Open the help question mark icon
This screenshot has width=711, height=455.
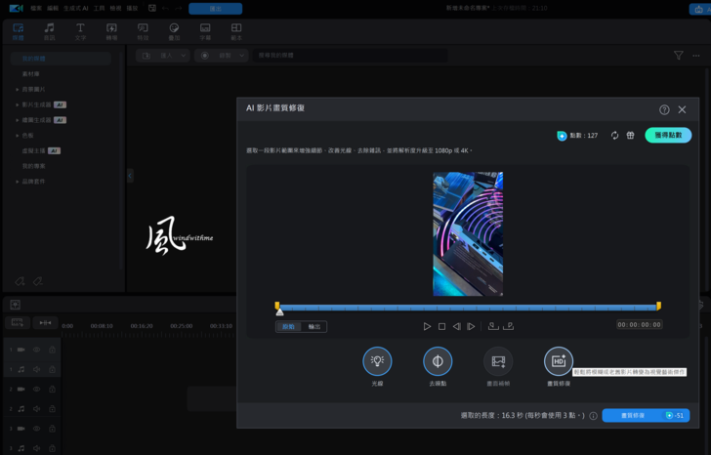pos(664,109)
